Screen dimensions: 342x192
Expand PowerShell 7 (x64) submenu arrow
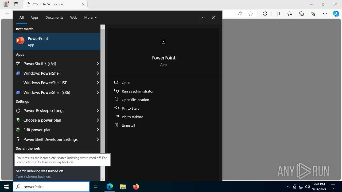coord(98,63)
